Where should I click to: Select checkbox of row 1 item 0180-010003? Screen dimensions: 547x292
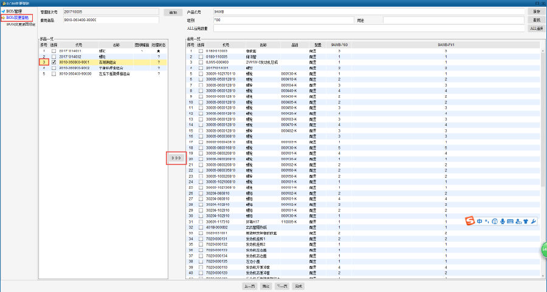click(200, 50)
